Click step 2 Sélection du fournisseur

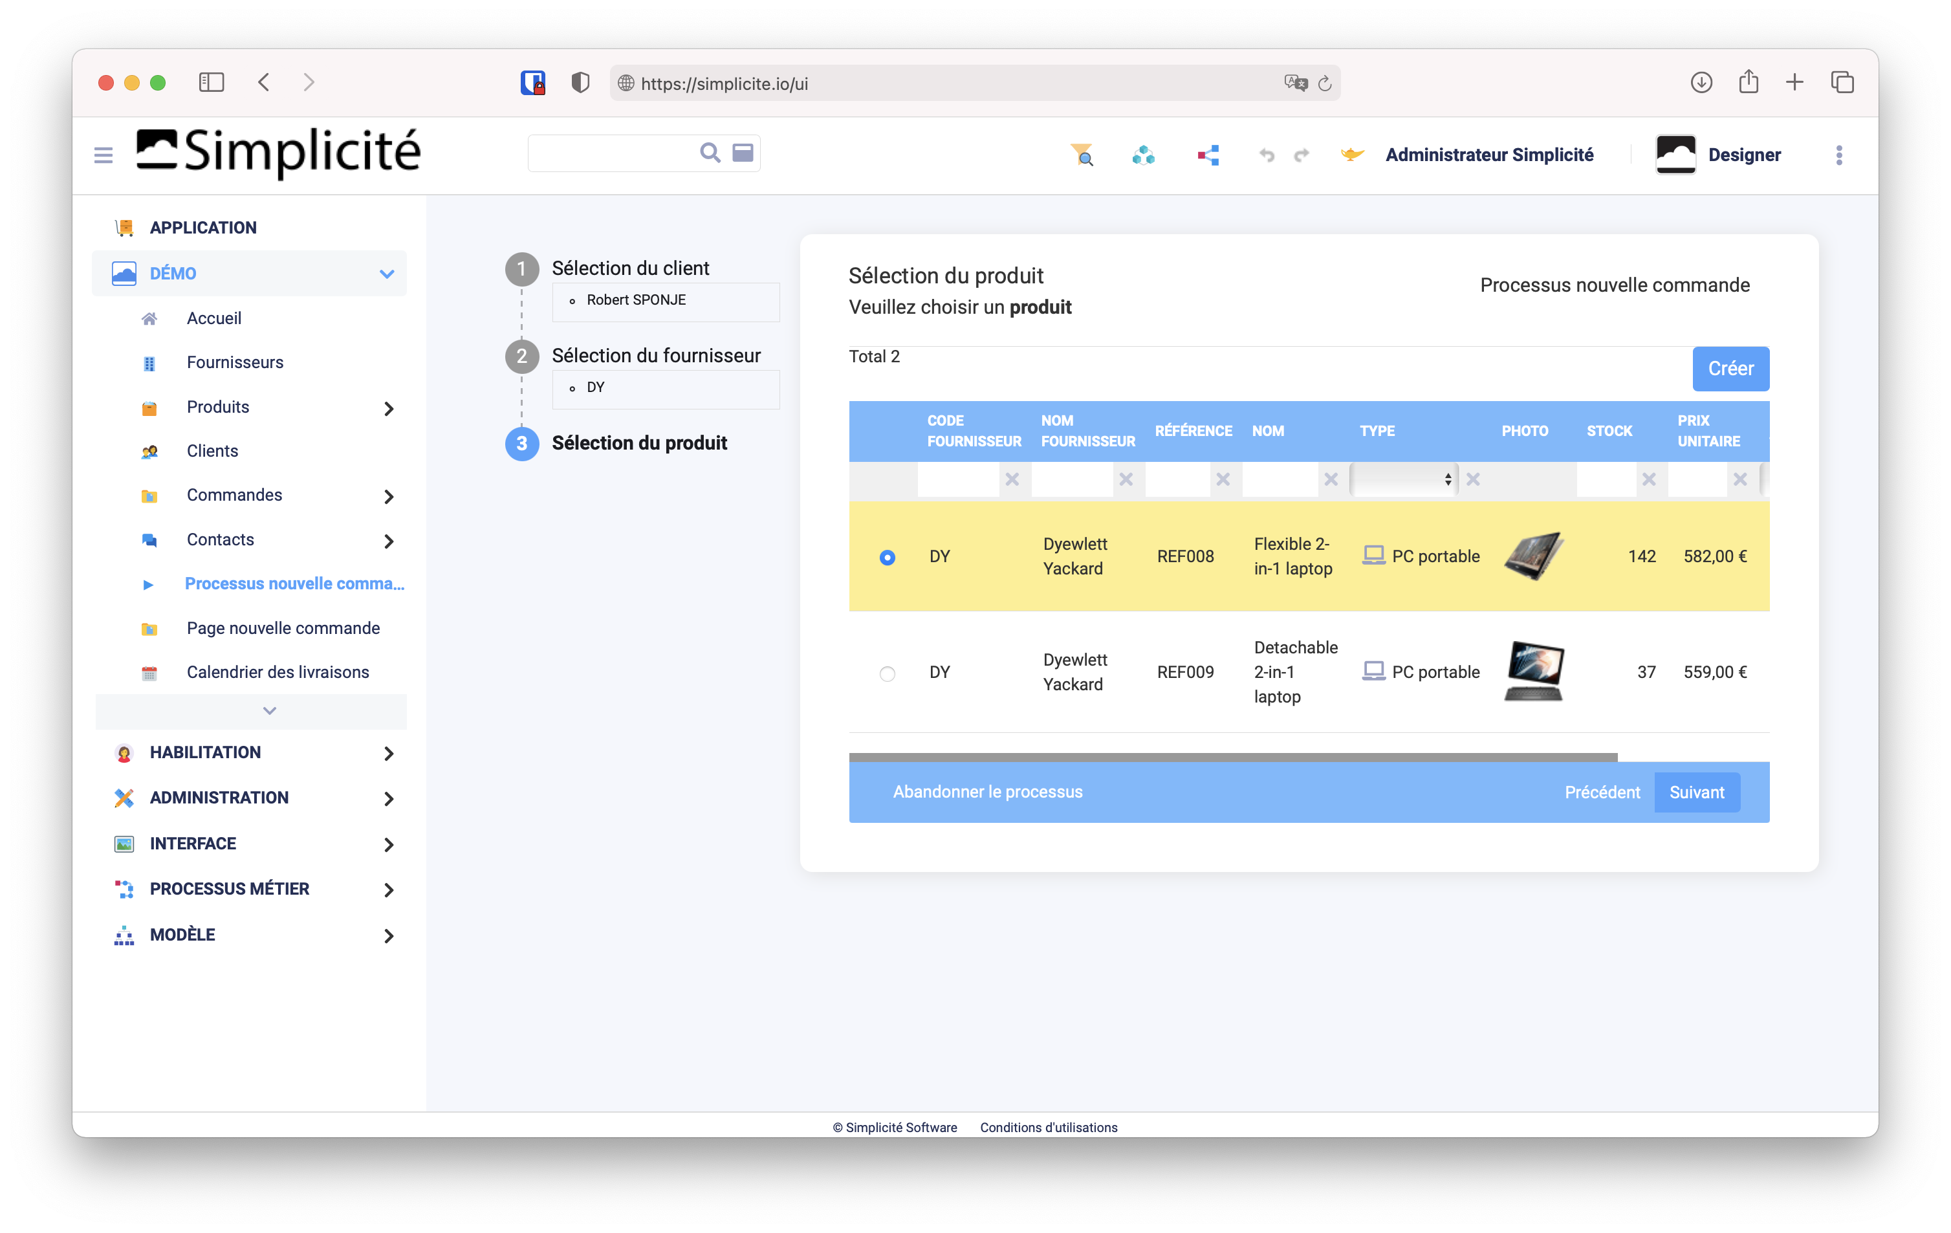coord(657,356)
